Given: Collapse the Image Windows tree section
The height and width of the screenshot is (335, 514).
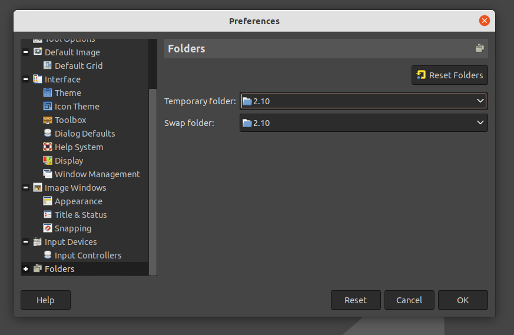Looking at the screenshot, I should tap(26, 188).
